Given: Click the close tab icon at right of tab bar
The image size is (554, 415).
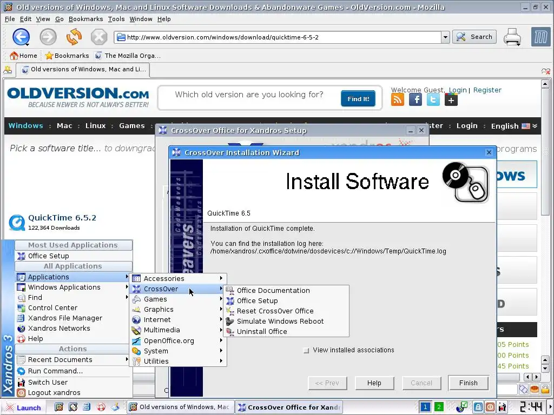Looking at the screenshot, I should [x=546, y=71].
